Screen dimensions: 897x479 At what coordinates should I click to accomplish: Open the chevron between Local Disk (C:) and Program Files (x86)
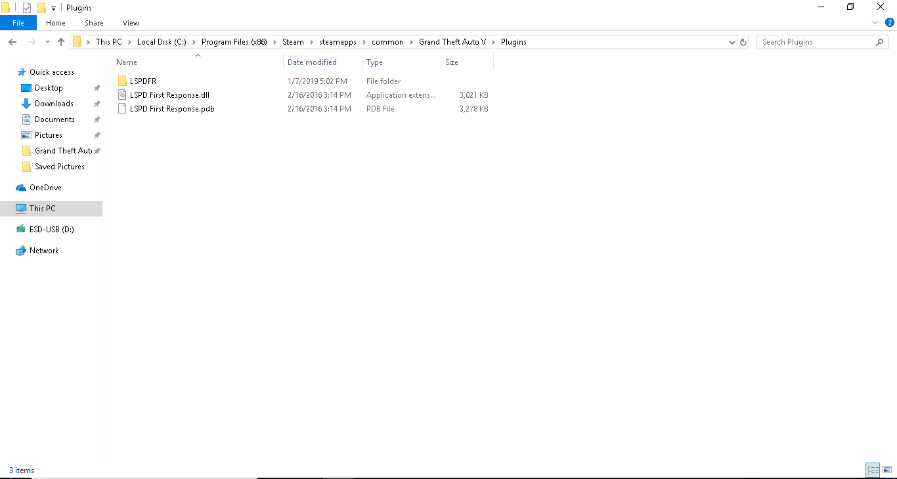194,42
